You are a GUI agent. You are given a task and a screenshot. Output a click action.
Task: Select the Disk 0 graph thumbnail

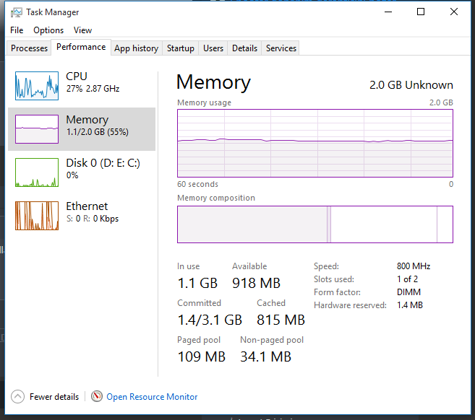[37, 172]
